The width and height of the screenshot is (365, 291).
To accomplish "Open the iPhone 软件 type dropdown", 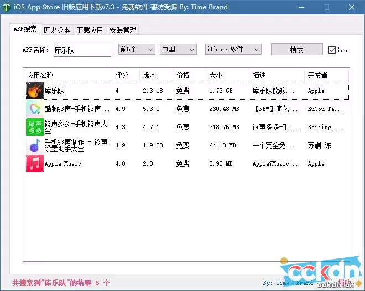I will tap(233, 49).
